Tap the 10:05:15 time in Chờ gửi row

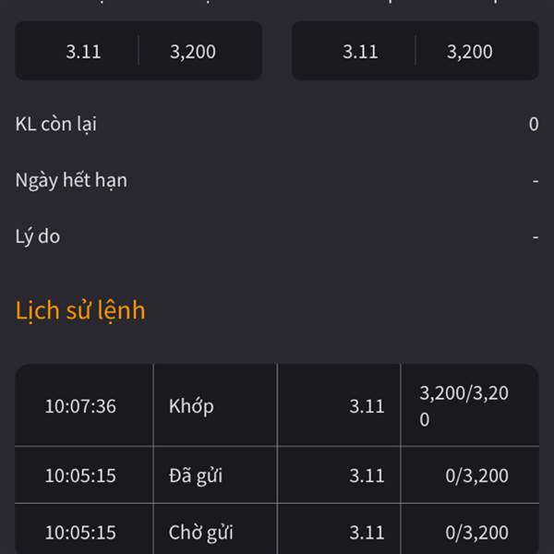[x=80, y=533]
